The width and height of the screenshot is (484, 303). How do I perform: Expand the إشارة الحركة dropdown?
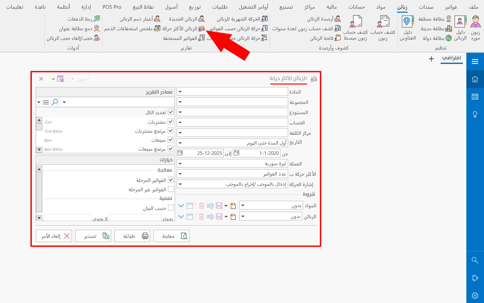pos(180,184)
